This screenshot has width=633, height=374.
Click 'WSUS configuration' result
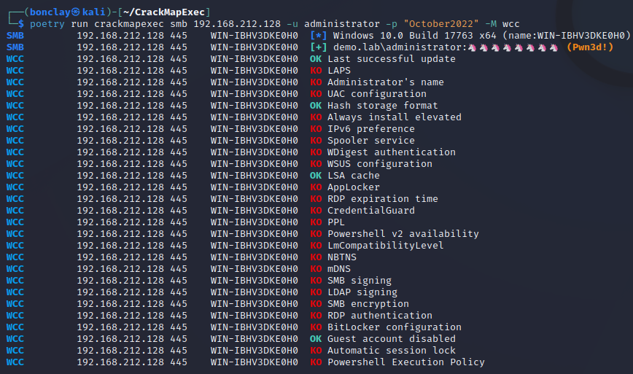pyautogui.click(x=380, y=164)
